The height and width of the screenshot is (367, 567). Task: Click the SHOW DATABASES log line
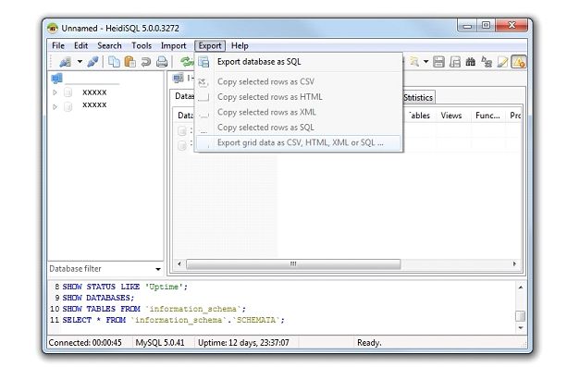tap(98, 298)
